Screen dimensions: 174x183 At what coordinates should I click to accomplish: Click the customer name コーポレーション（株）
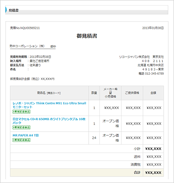pos(27,46)
